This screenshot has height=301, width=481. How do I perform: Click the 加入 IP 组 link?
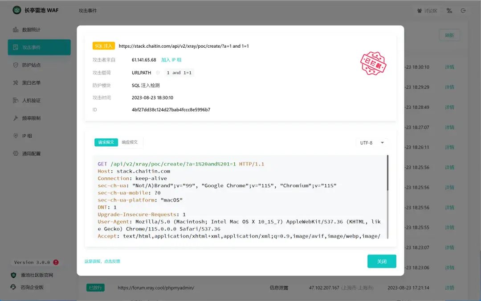[171, 60]
